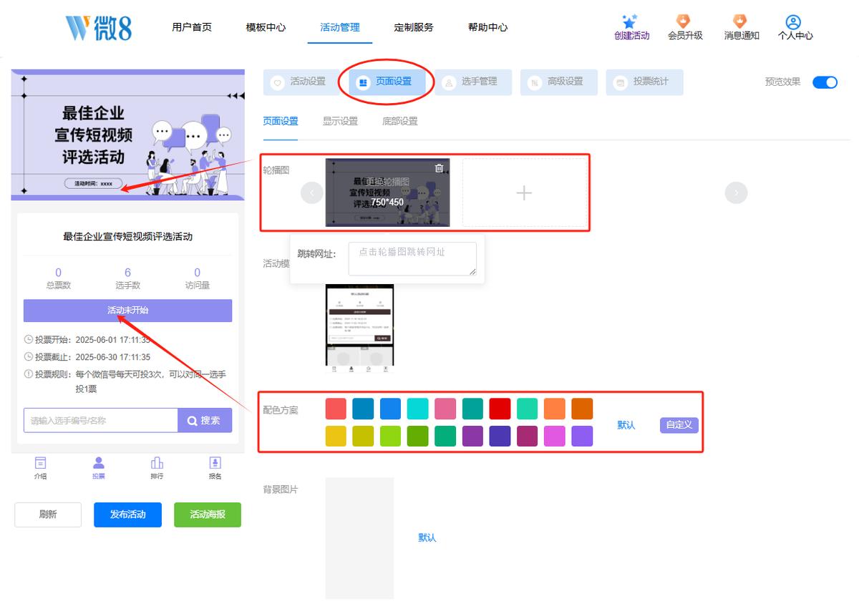This screenshot has height=609, width=859.
Task: Click the 活动未开始 button
Action: pos(127,311)
